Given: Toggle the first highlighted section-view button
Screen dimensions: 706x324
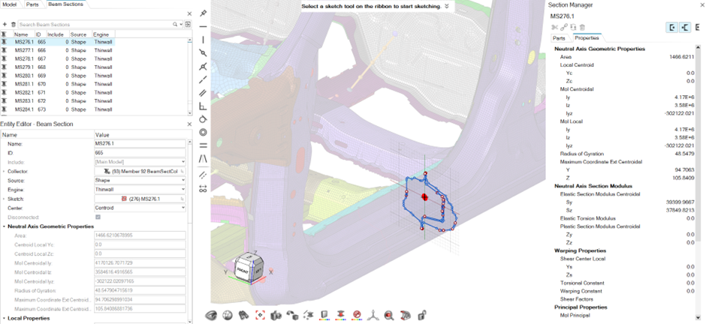Looking at the screenshot, I should [x=671, y=28].
